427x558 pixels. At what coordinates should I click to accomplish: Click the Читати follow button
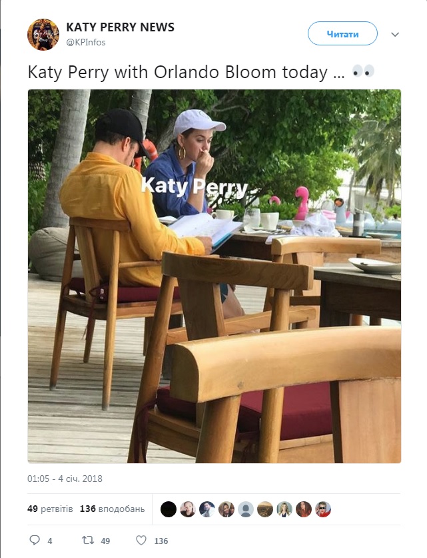[x=342, y=33]
